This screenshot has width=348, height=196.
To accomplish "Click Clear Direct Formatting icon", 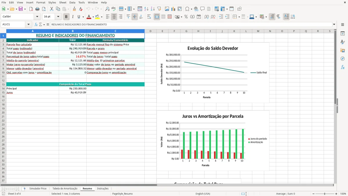I will (x=81, y=9).
